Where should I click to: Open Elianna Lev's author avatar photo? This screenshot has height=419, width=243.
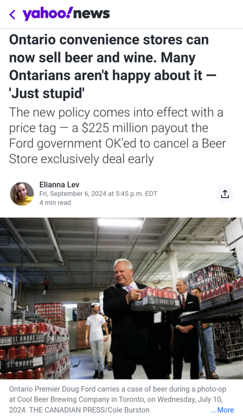(x=22, y=194)
